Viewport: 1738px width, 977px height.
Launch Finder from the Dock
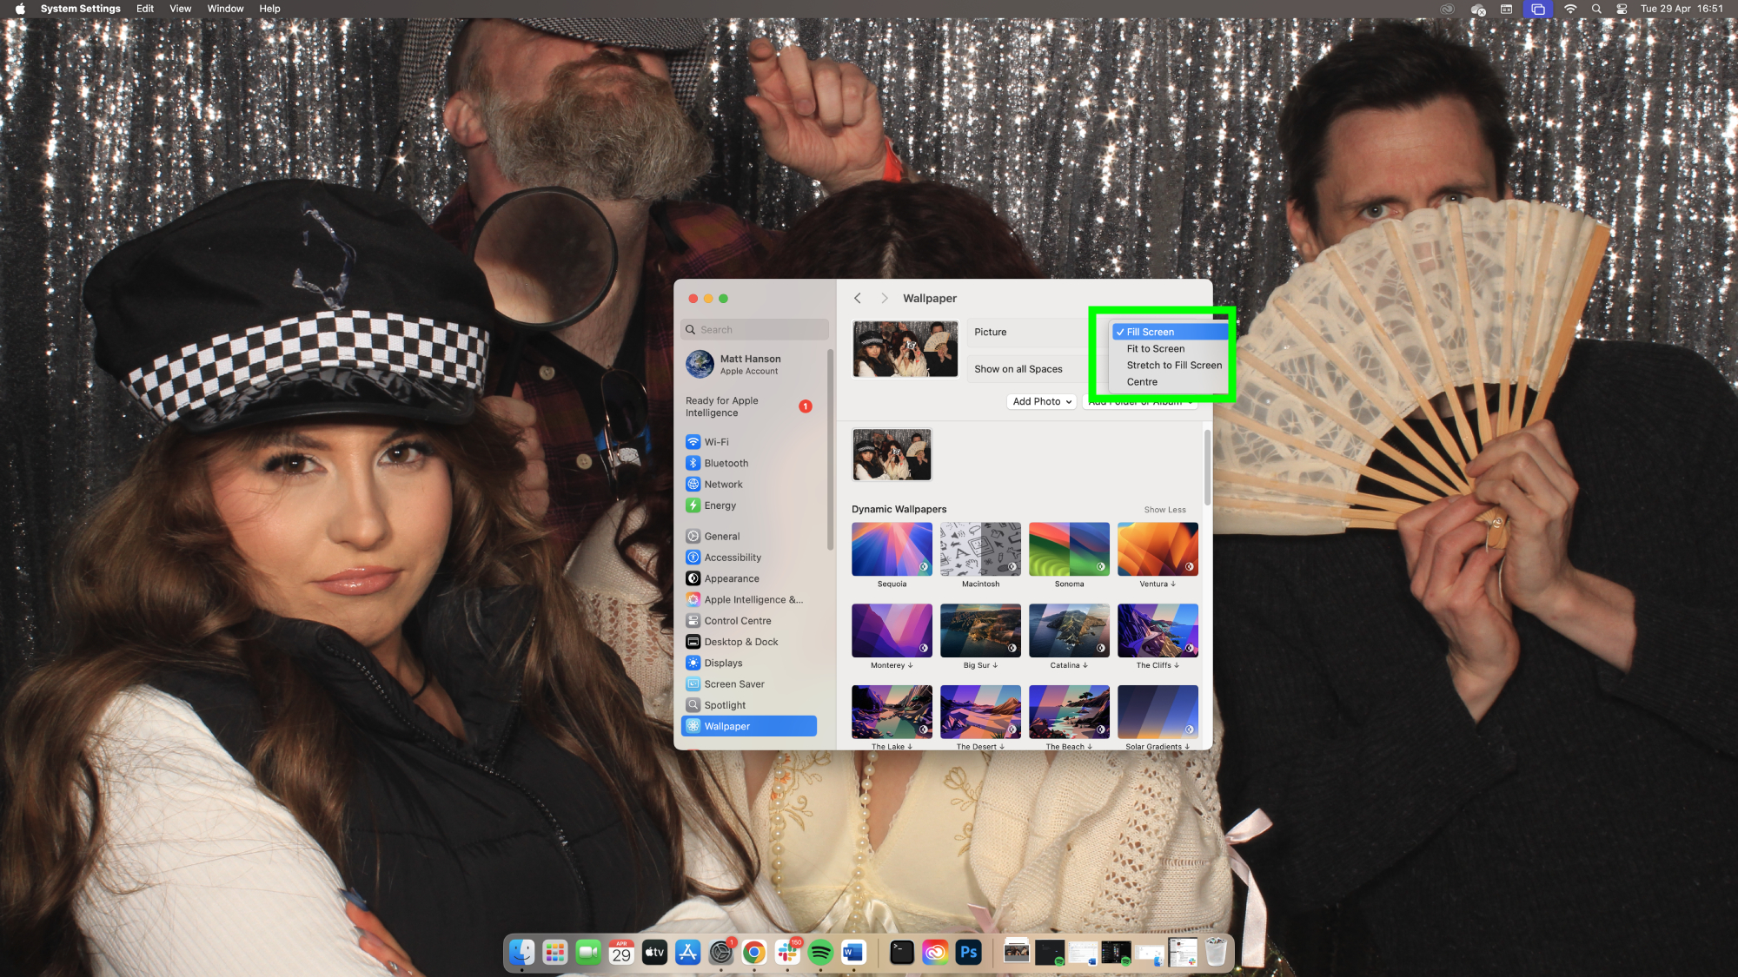tap(521, 953)
